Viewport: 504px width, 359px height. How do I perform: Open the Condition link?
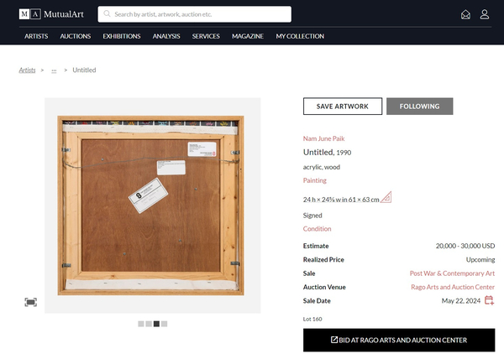[x=318, y=229]
